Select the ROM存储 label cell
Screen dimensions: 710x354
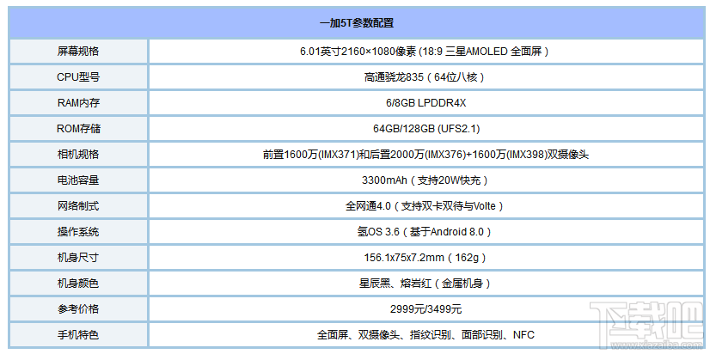tap(78, 129)
